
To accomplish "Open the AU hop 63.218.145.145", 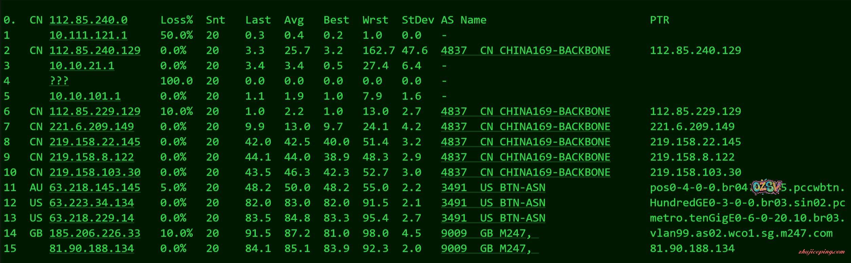I will [x=95, y=188].
